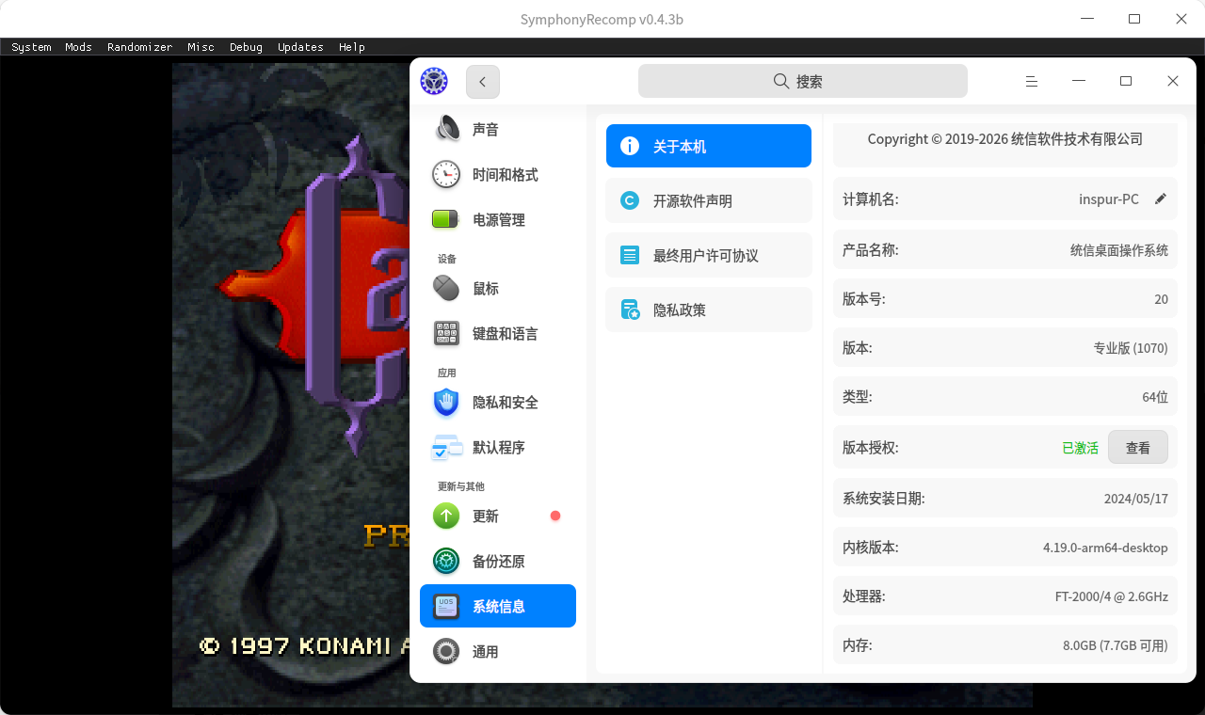Click the 更新 green arrow icon
This screenshot has width=1205, height=715.
click(446, 516)
